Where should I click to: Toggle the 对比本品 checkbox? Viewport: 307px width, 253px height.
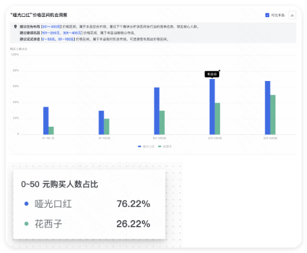267,15
